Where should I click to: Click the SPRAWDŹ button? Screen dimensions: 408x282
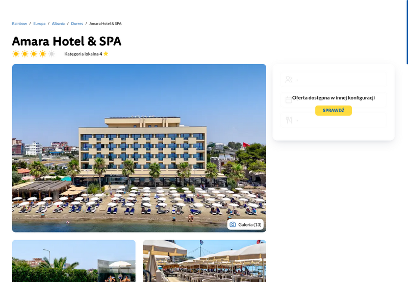pyautogui.click(x=334, y=111)
